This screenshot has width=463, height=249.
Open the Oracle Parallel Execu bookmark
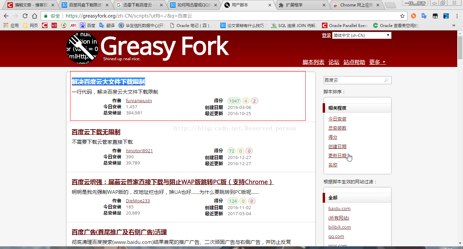coord(345,25)
